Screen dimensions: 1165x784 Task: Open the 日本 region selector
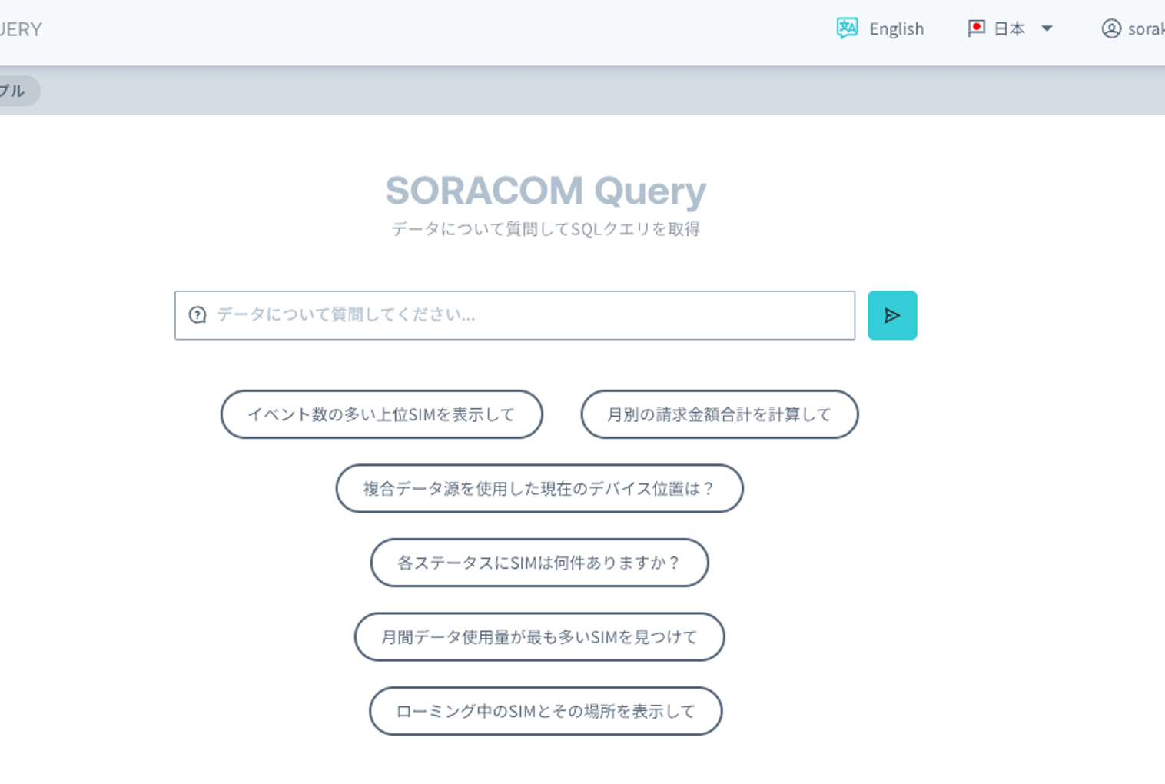pyautogui.click(x=1009, y=29)
